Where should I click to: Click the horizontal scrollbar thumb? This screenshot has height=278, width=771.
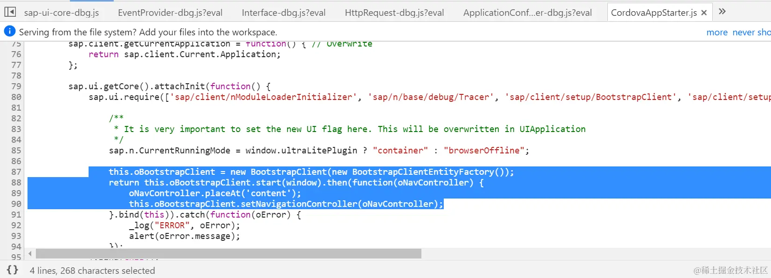228,253
